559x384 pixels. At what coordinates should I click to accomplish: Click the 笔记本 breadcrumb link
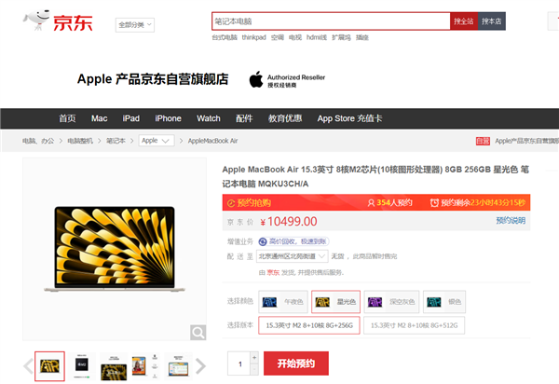pos(116,141)
